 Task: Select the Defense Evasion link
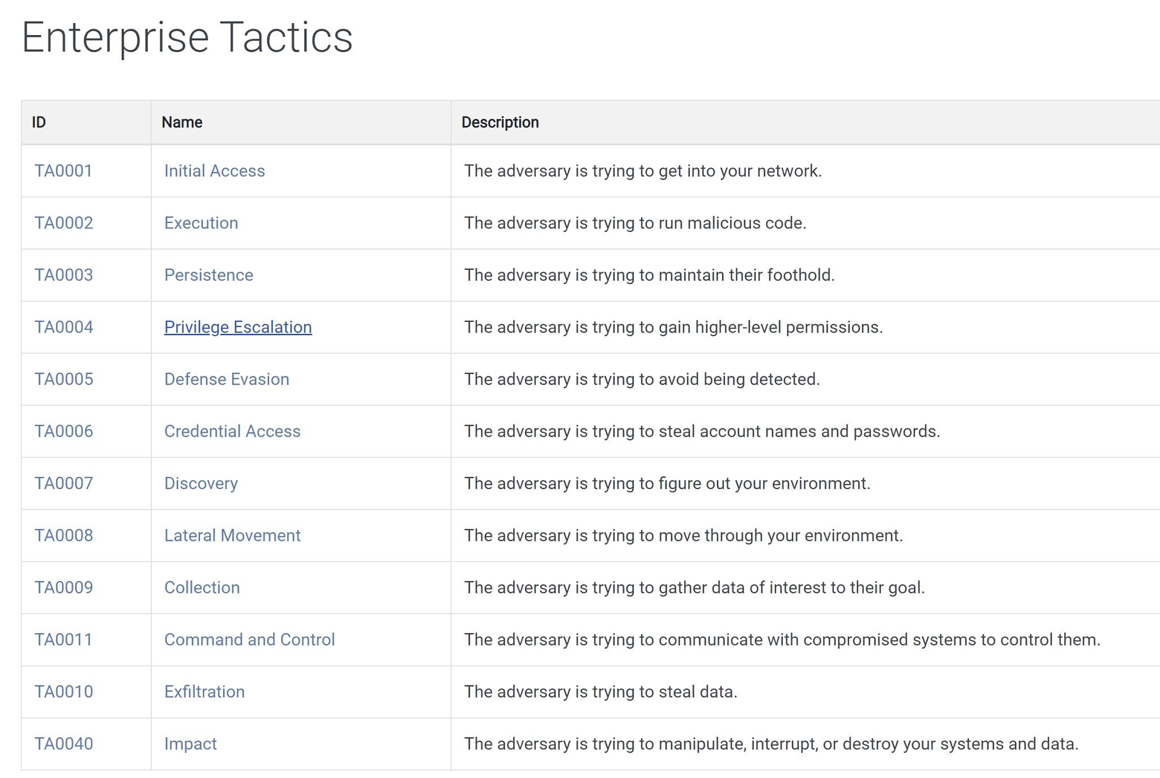[227, 379]
